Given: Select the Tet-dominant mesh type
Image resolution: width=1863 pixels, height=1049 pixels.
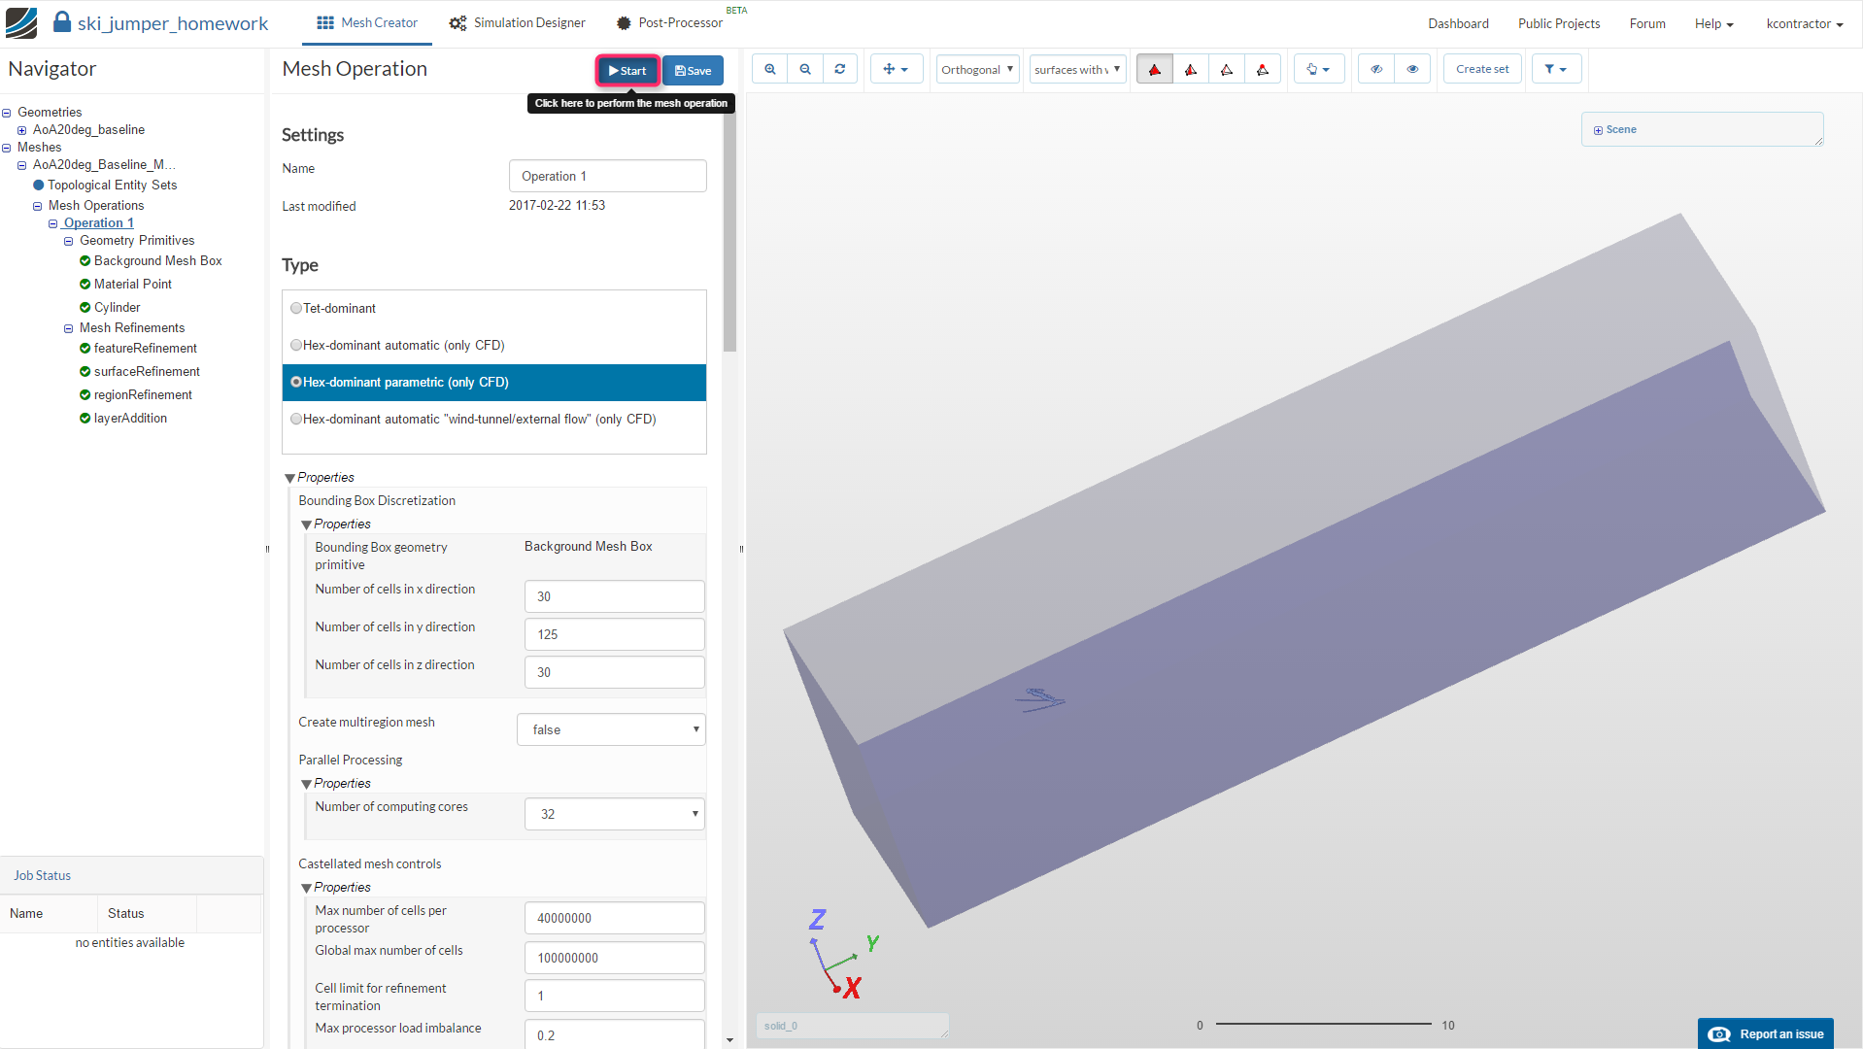Looking at the screenshot, I should click(296, 309).
